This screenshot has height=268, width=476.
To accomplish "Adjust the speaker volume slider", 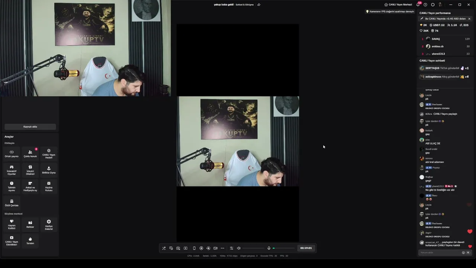I will [x=254, y=248].
